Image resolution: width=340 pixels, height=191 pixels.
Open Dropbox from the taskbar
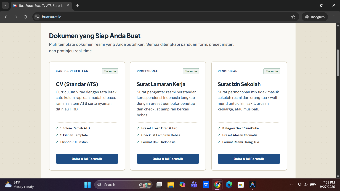pyautogui.click(x=206, y=185)
